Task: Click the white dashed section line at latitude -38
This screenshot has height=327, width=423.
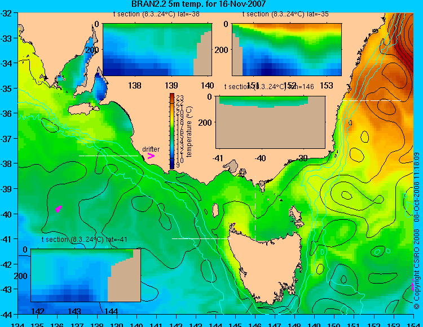Action: (108, 156)
